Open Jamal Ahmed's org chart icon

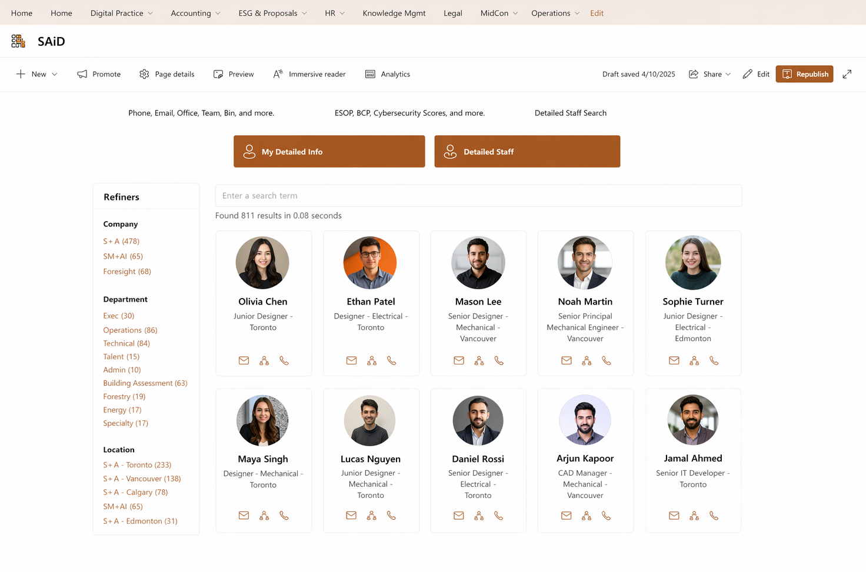click(x=694, y=516)
